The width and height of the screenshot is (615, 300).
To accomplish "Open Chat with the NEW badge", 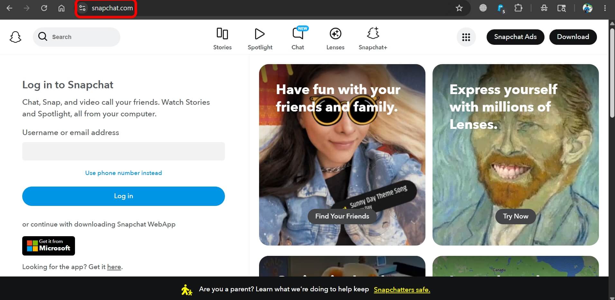I will tap(298, 39).
